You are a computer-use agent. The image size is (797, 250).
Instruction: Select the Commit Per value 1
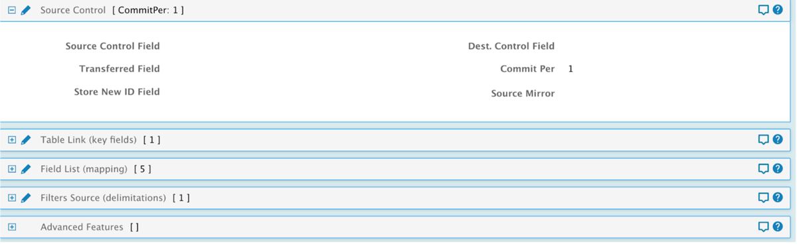click(571, 69)
